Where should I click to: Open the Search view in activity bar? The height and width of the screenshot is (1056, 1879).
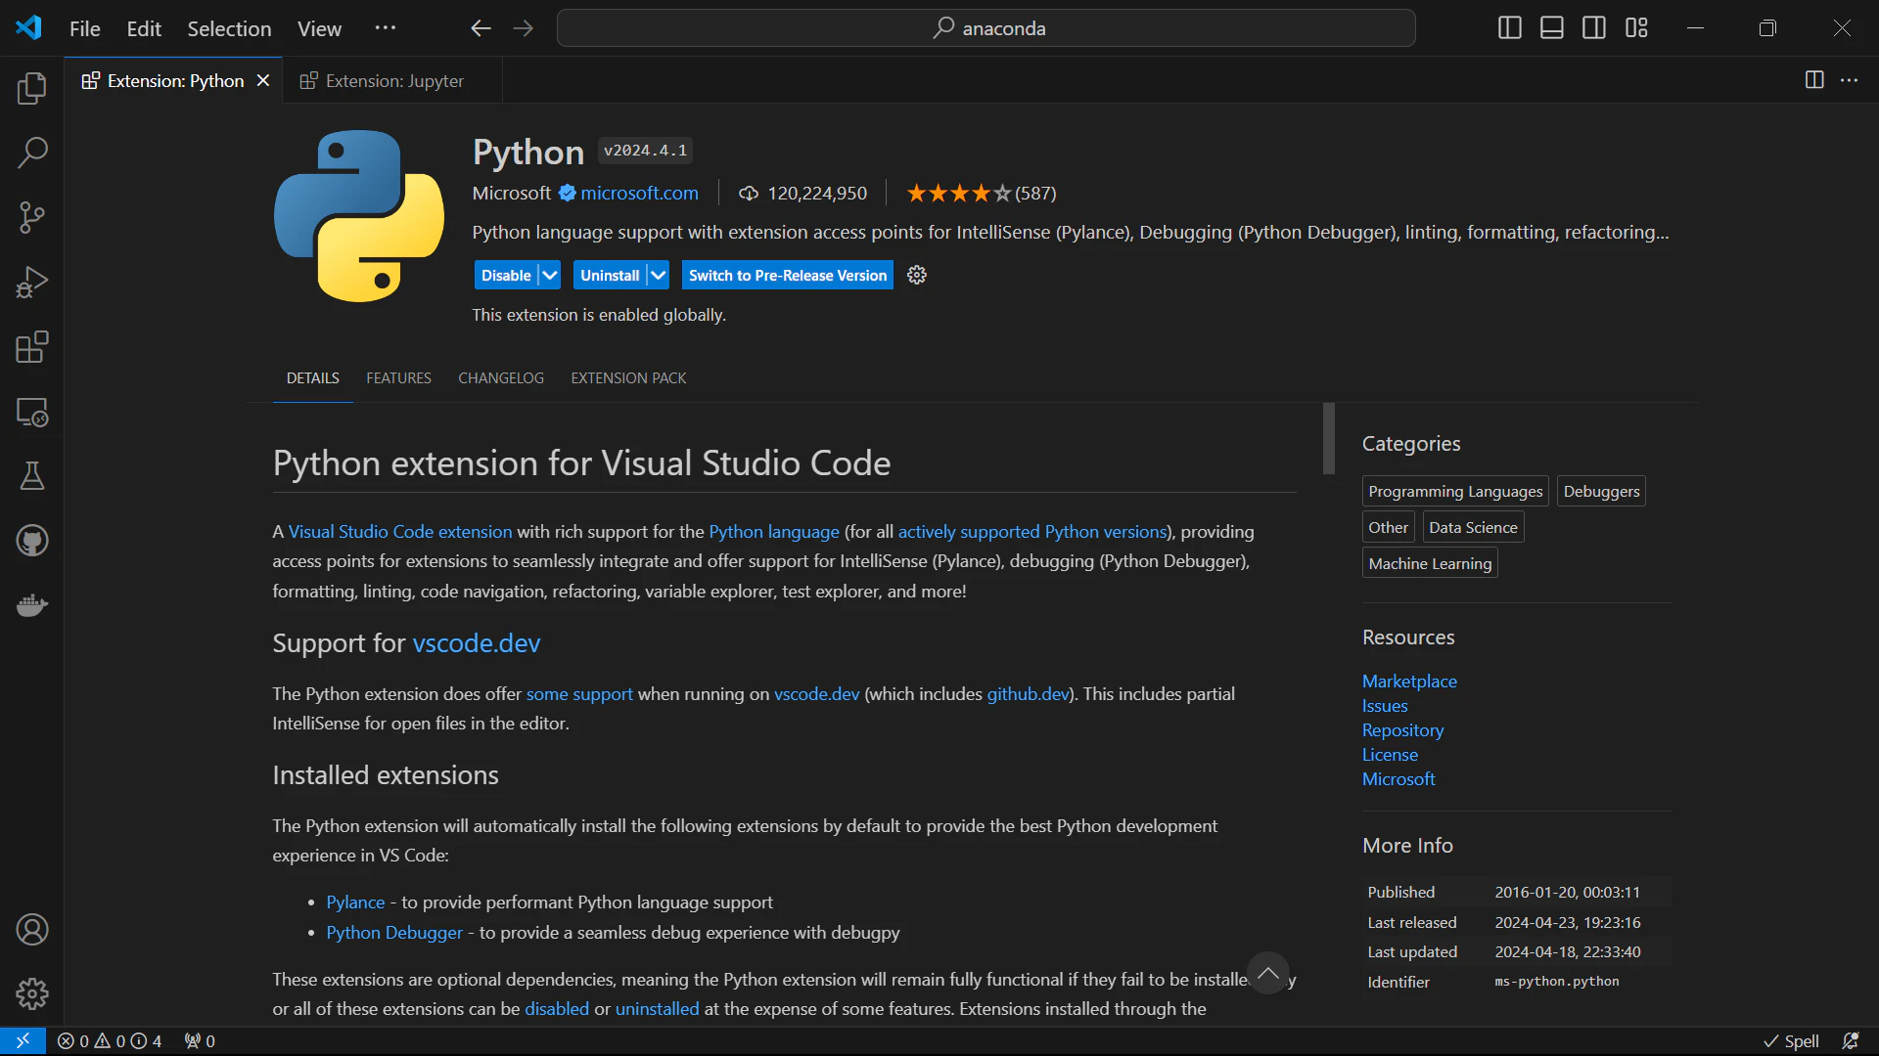pyautogui.click(x=32, y=153)
